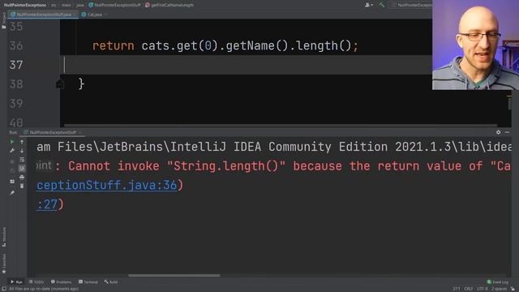Close the Cat.java editor tab
519x292 pixels.
point(106,15)
